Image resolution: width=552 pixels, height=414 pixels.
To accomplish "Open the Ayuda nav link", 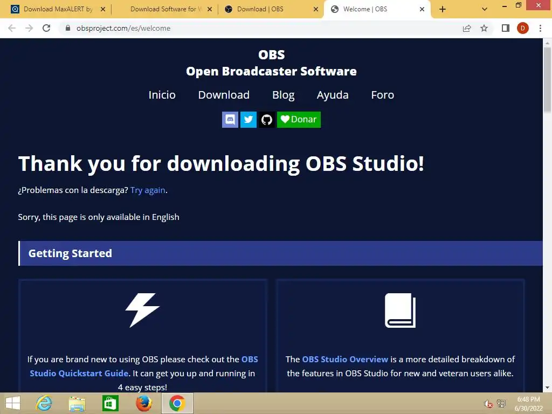I will point(333,95).
